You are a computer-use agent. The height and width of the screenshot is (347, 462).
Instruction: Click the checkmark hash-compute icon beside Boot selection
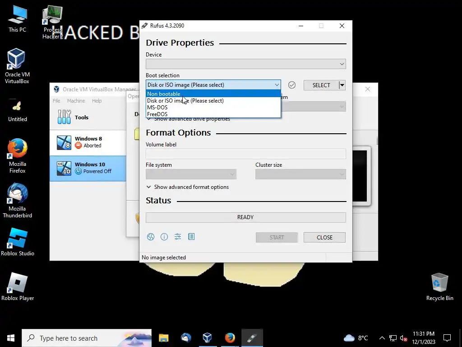(x=292, y=85)
